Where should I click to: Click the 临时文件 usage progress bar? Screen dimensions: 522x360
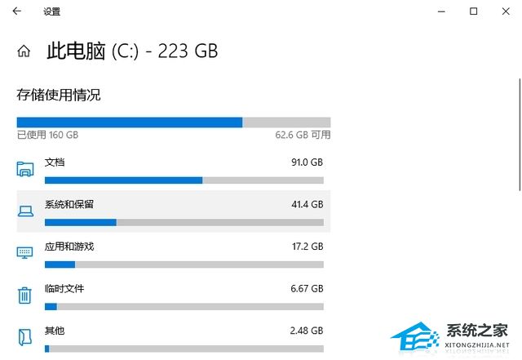(184, 306)
